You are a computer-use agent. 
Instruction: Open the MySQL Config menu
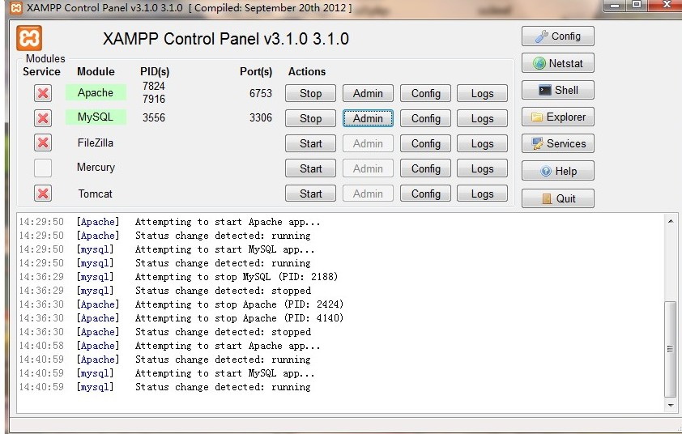[x=425, y=118]
